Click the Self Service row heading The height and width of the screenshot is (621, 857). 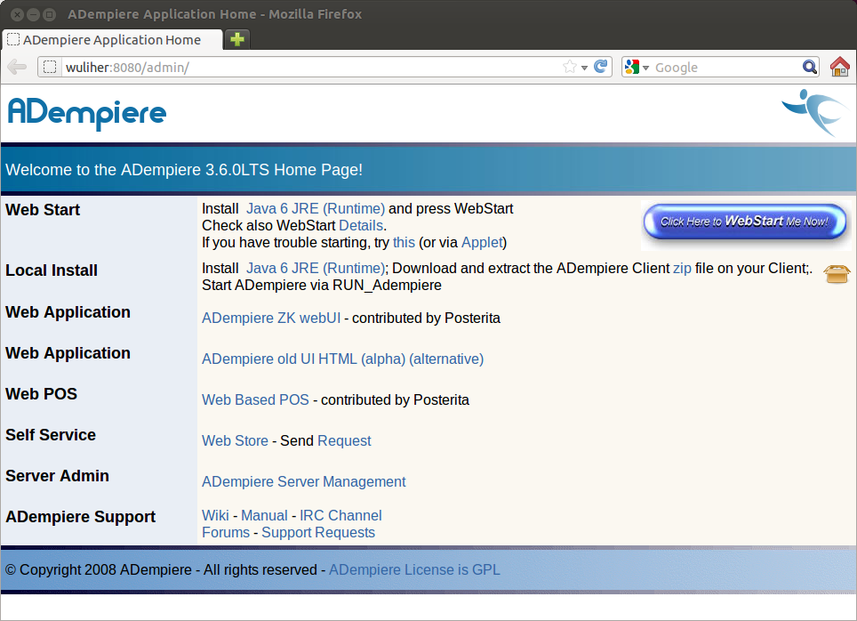[x=51, y=435]
